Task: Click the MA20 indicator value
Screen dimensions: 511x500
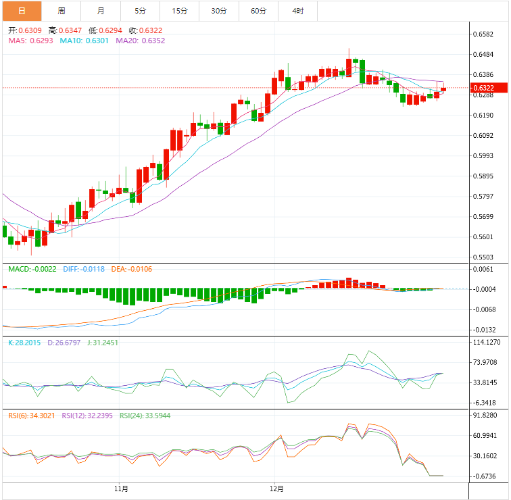Action: (140, 41)
